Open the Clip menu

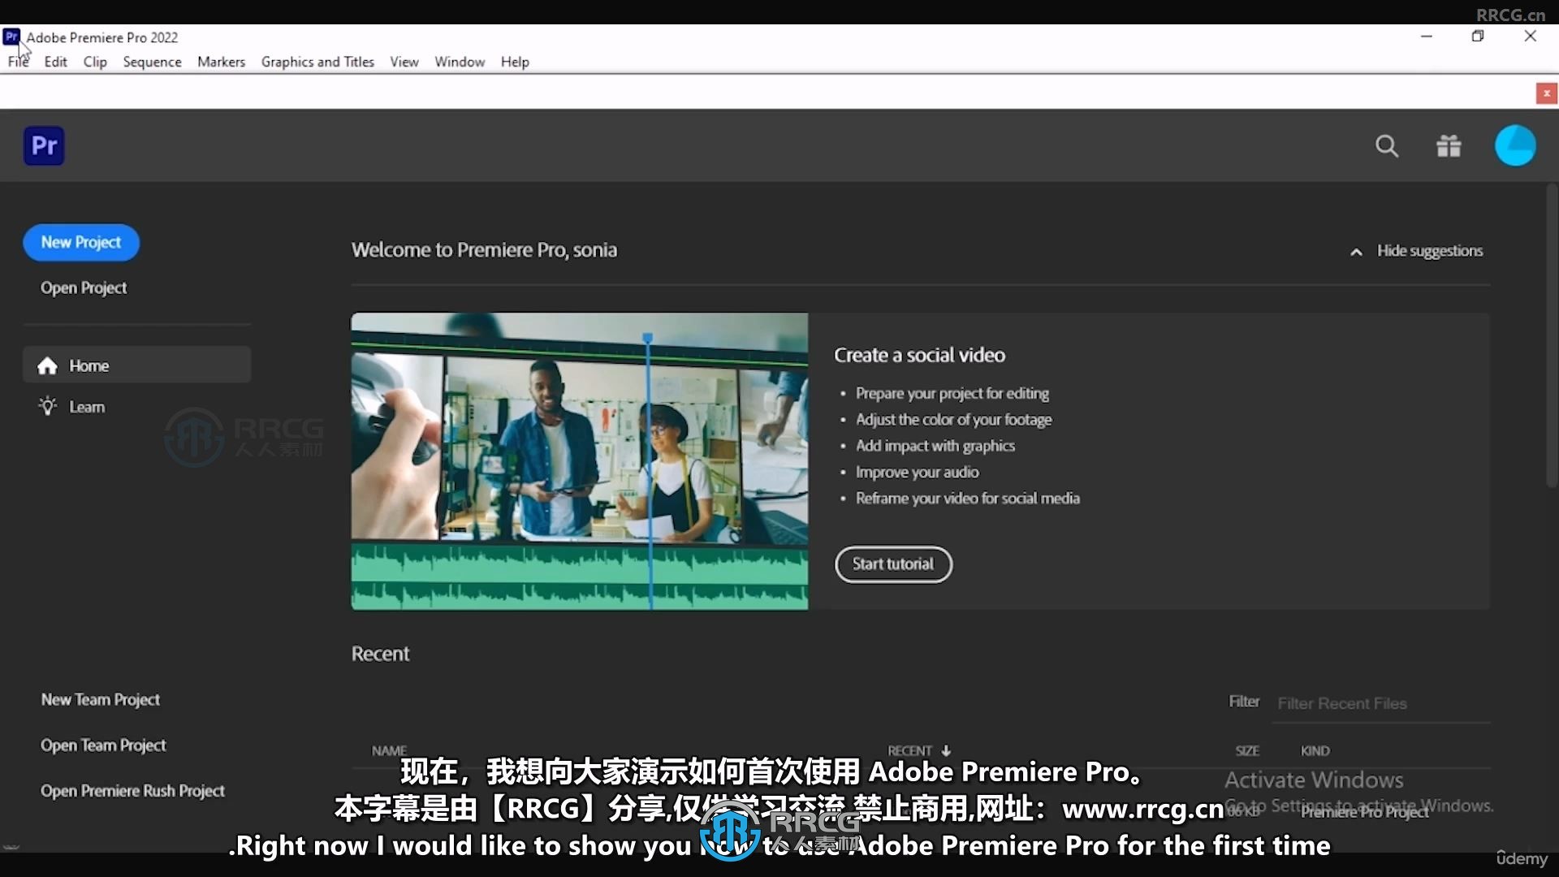point(95,62)
